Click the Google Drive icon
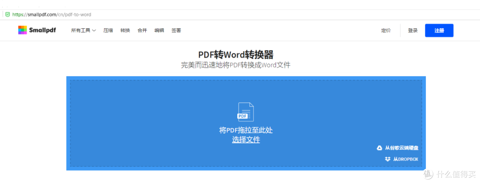Screen dimensions: 480x184 pos(379,148)
